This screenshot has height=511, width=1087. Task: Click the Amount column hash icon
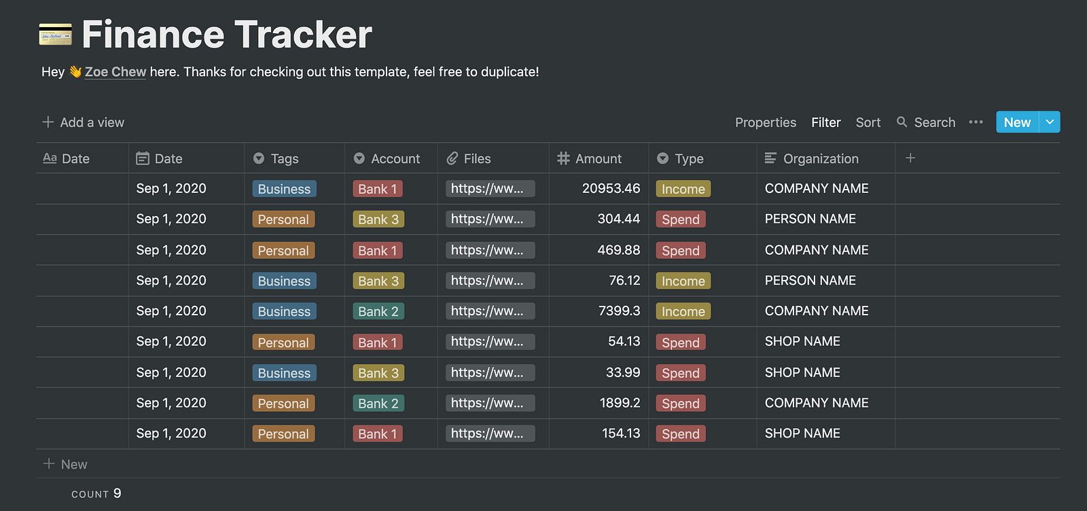pos(563,158)
